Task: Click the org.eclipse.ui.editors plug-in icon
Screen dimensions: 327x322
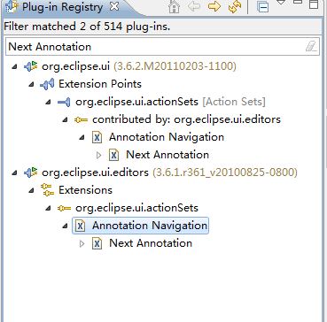Action: (31, 172)
